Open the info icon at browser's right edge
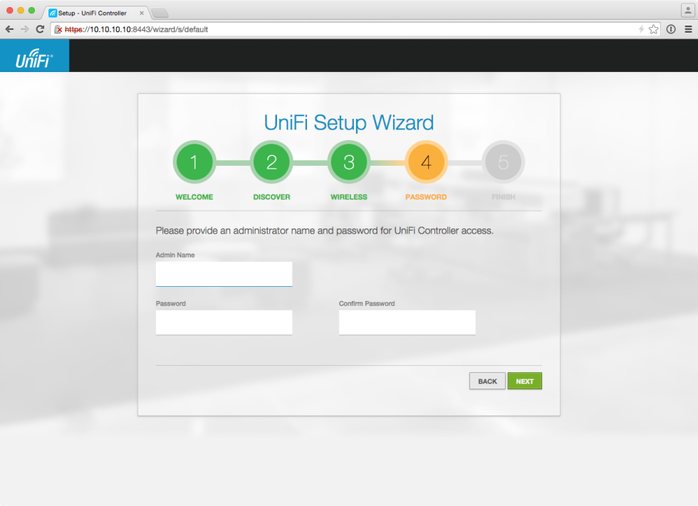Viewport: 698px width, 506px height. [x=670, y=29]
